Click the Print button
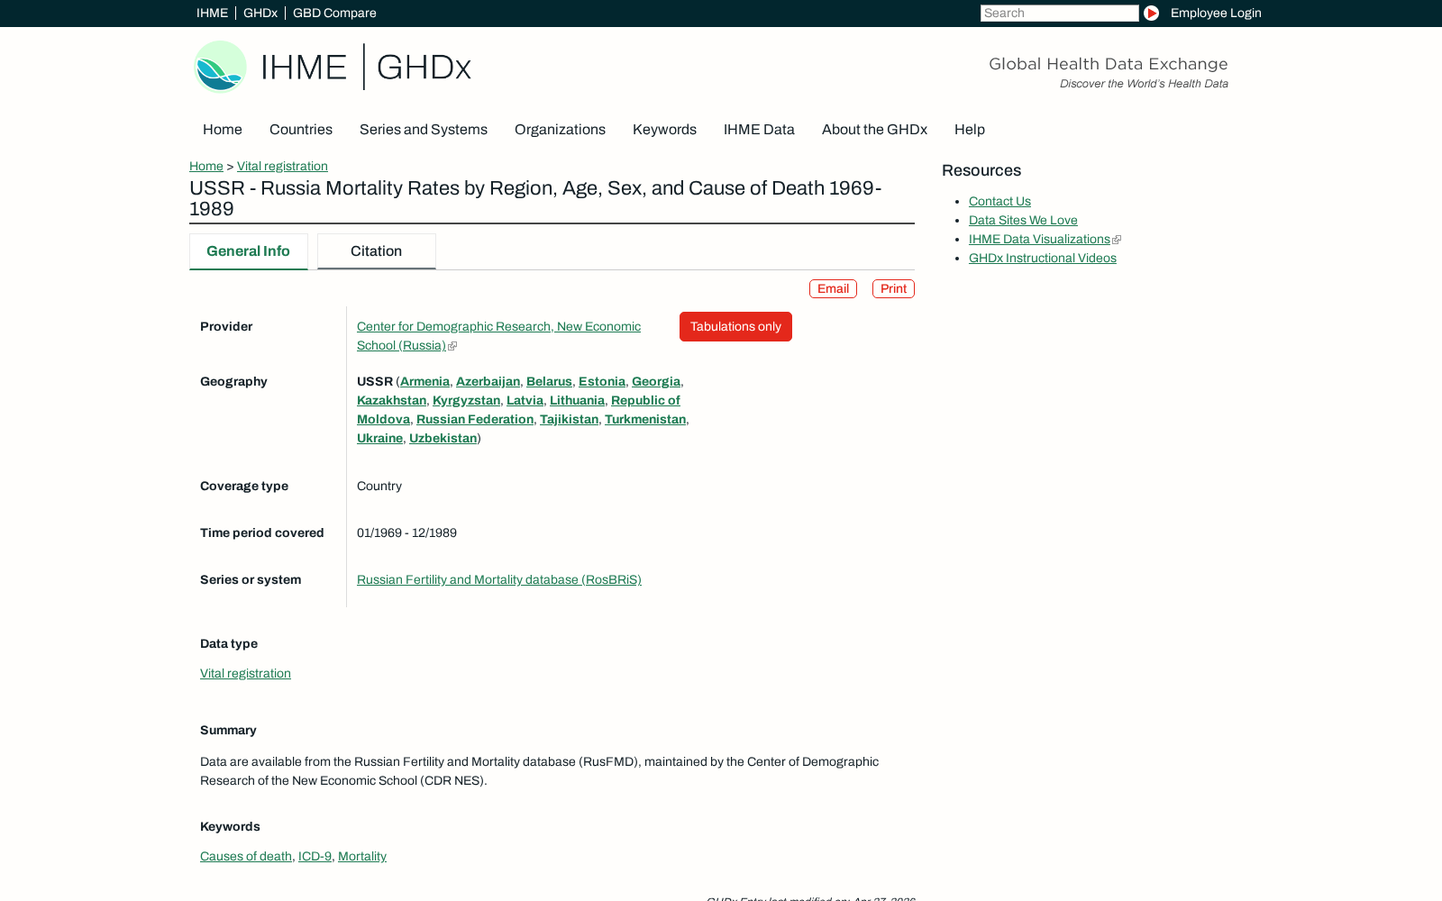The width and height of the screenshot is (1442, 901). [893, 288]
